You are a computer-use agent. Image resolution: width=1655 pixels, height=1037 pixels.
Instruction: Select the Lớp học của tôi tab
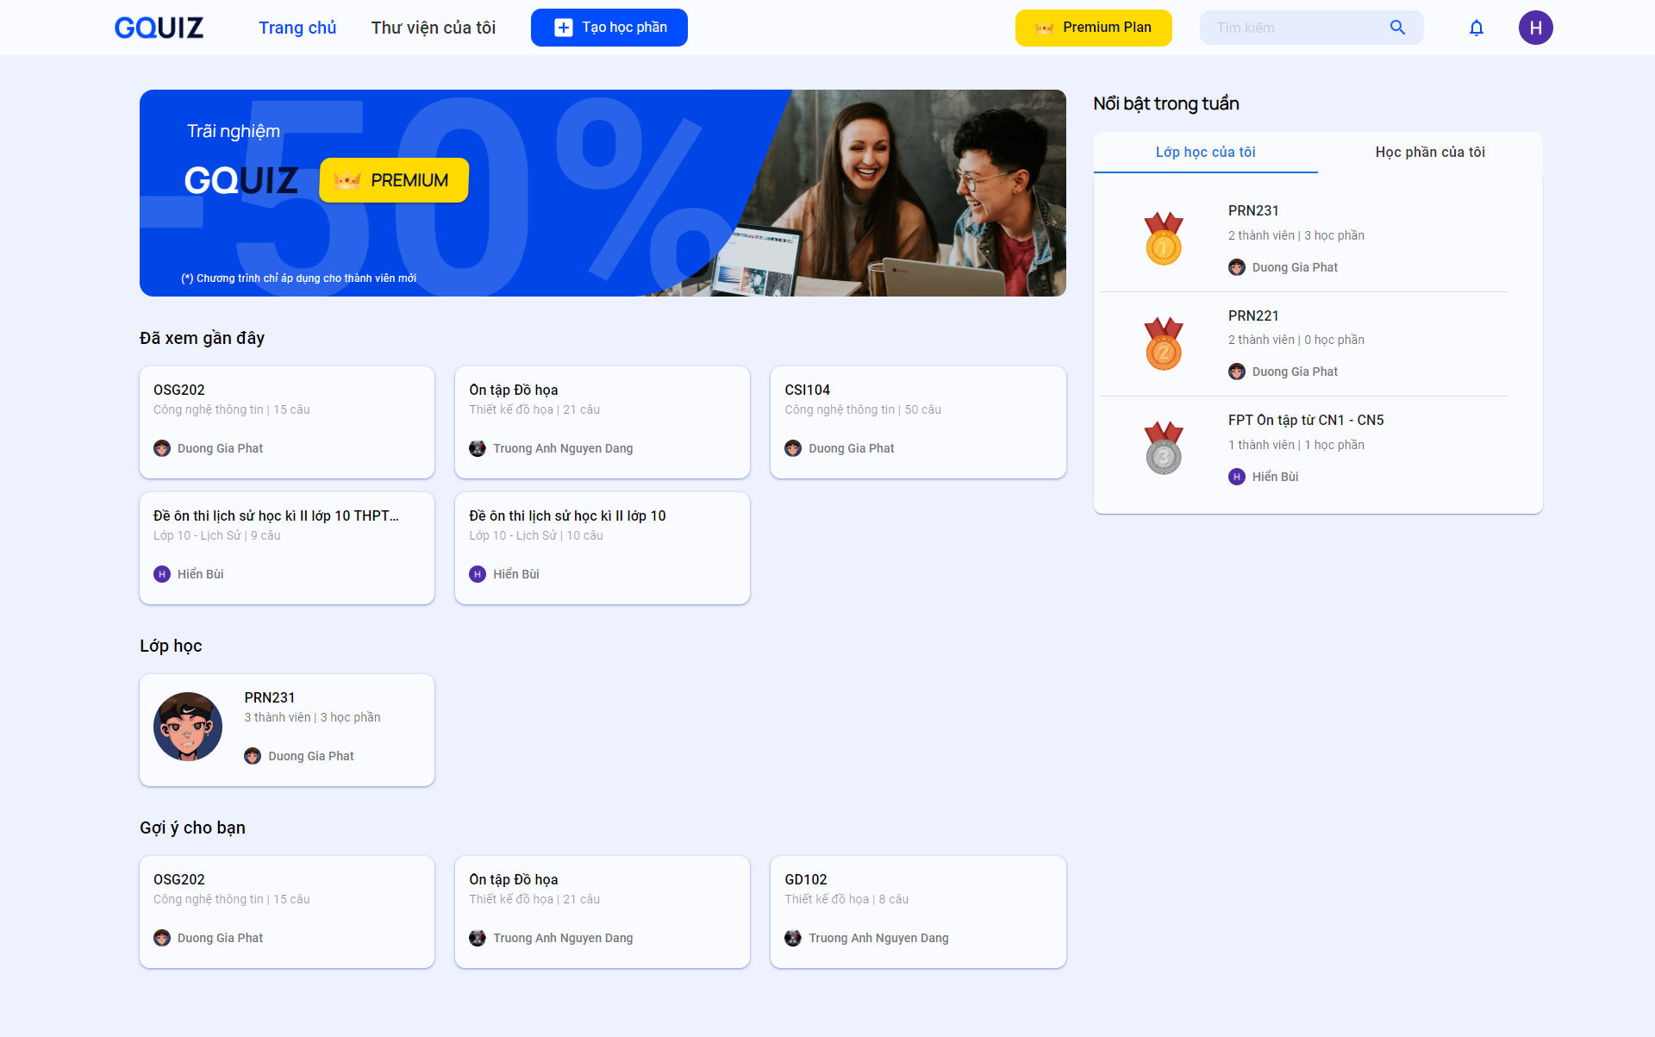pos(1205,152)
